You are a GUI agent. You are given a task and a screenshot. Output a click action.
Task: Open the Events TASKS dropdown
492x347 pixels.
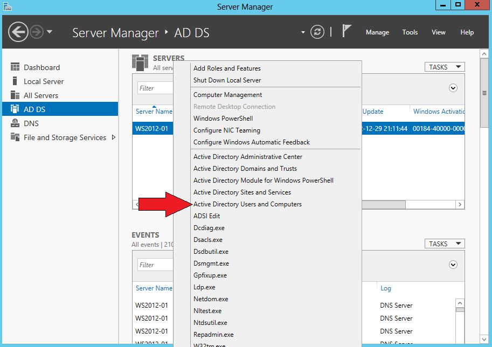(445, 244)
